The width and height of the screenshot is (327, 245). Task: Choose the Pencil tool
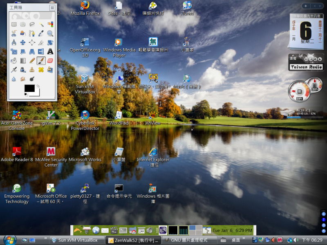pos(32,60)
